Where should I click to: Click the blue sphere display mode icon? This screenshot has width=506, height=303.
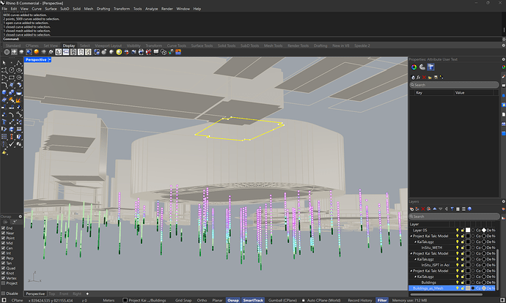point(29,52)
